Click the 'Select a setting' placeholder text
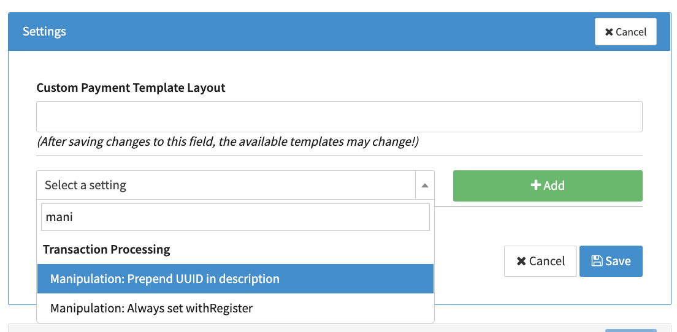 point(85,185)
